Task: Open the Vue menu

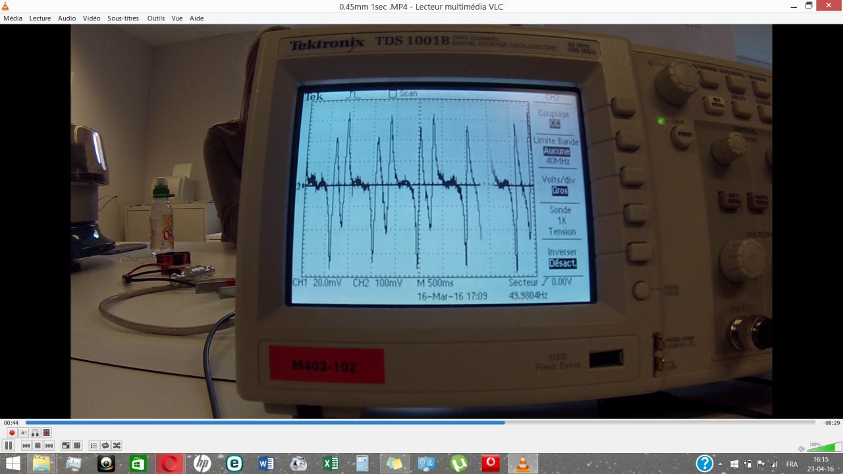Action: [x=177, y=18]
